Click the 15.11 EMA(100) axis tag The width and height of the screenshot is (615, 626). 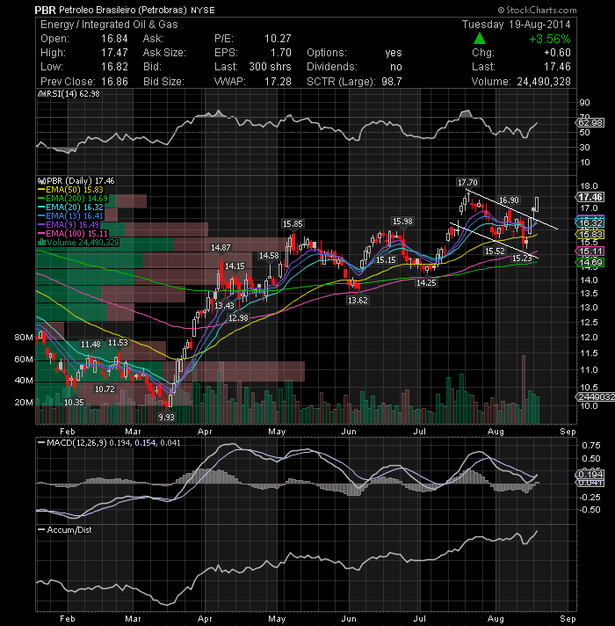click(x=590, y=251)
